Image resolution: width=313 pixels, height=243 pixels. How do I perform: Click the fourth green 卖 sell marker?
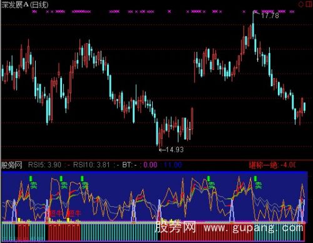(x=211, y=185)
